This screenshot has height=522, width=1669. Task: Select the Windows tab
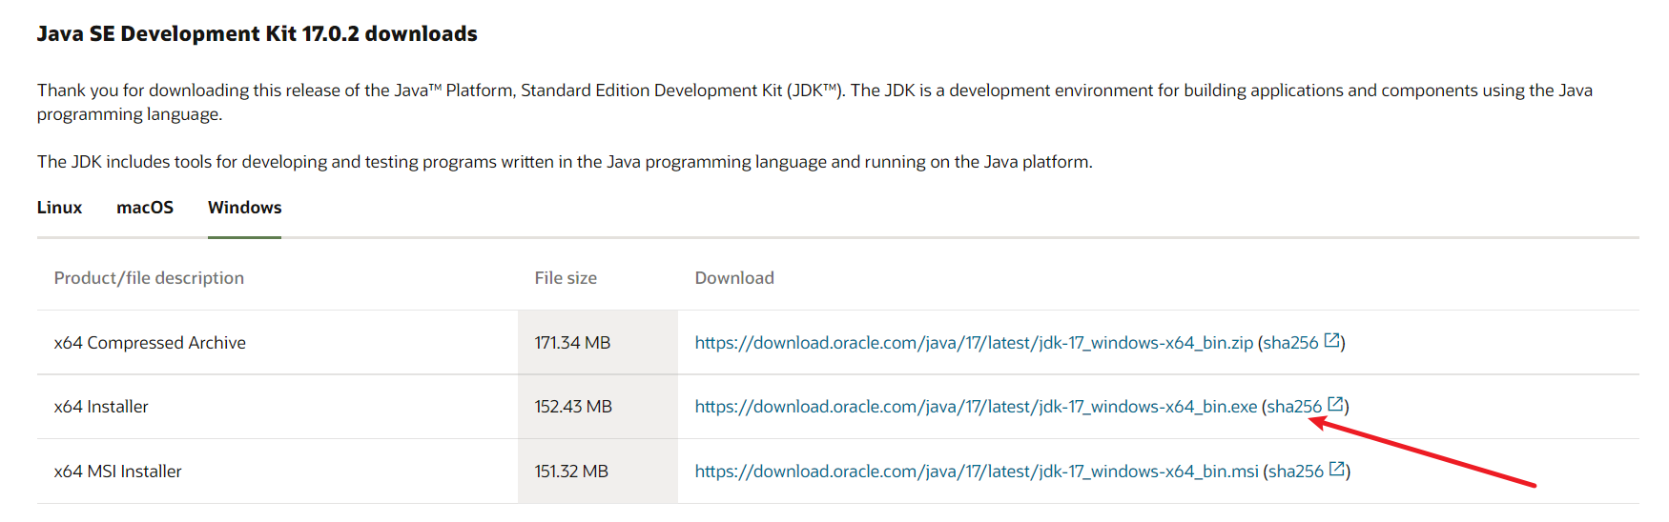pos(244,208)
